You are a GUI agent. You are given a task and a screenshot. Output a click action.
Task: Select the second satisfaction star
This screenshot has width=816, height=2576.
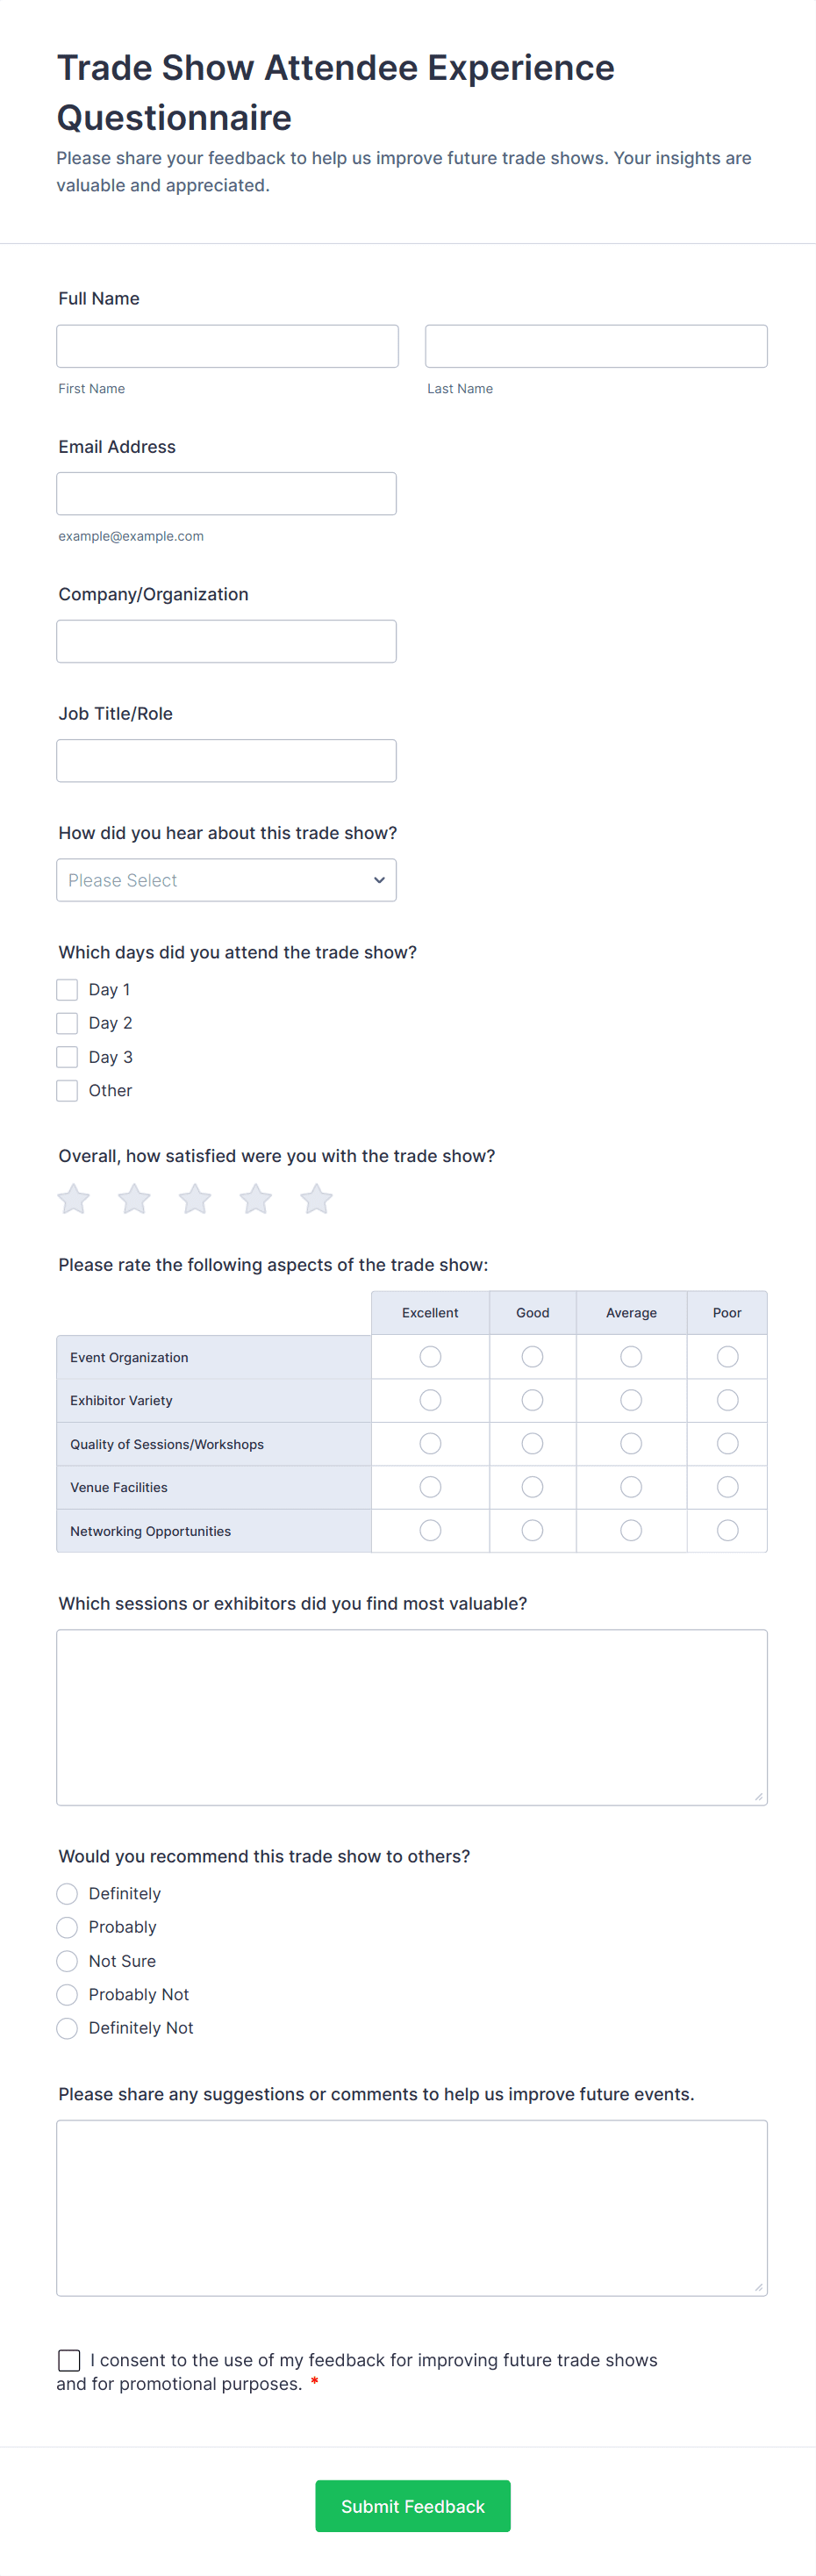pos(135,1198)
